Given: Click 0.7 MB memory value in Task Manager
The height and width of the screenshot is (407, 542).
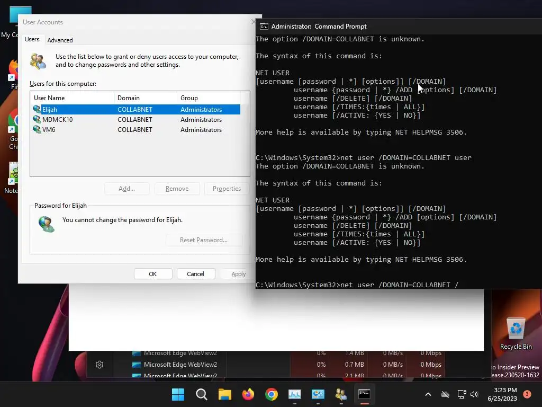Looking at the screenshot, I should click(354, 365).
